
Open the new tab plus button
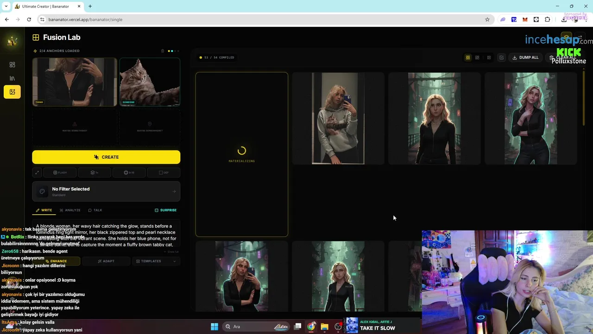[x=90, y=6]
